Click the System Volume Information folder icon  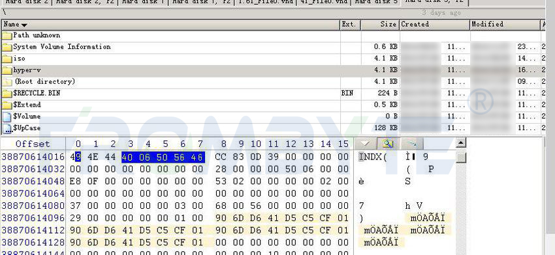point(7,47)
